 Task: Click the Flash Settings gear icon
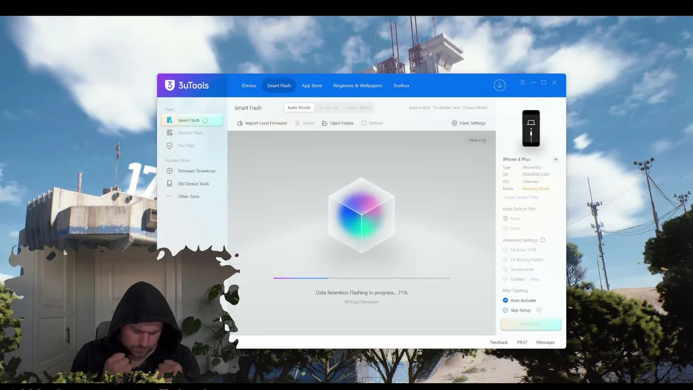[x=454, y=123]
